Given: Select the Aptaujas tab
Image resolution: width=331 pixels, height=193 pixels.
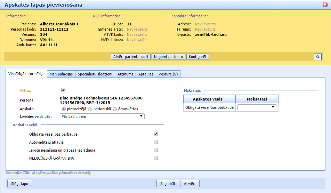Looking at the screenshot, I should pos(146,74).
